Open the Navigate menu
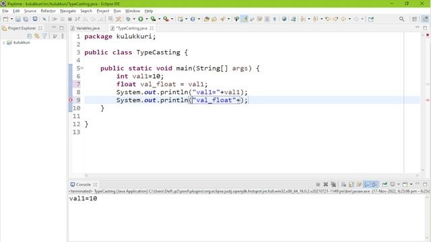Viewport: 431px width, 242px height. point(68,11)
